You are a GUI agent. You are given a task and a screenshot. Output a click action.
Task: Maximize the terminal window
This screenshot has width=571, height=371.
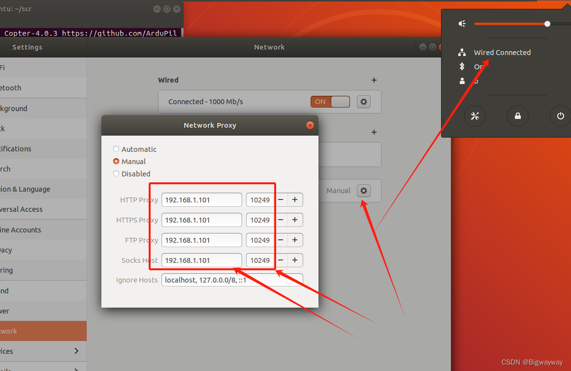point(167,9)
